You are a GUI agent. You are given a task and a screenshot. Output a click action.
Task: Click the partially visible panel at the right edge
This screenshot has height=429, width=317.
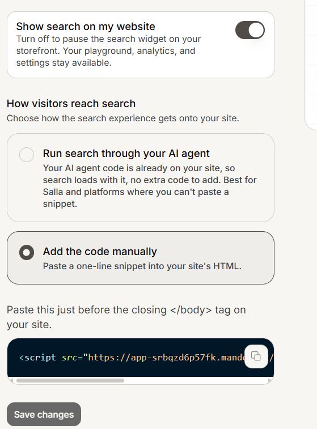tap(311, 65)
